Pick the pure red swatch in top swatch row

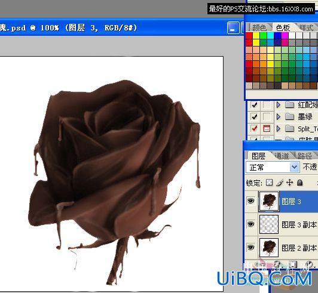click(x=249, y=35)
